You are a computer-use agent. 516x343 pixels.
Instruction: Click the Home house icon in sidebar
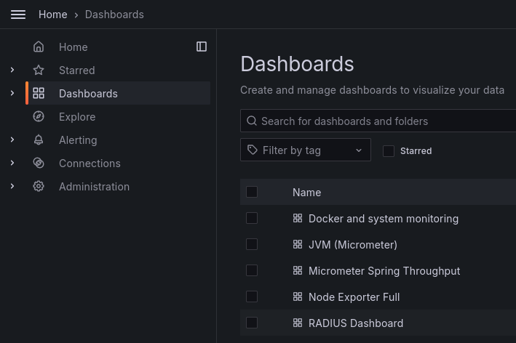point(39,47)
